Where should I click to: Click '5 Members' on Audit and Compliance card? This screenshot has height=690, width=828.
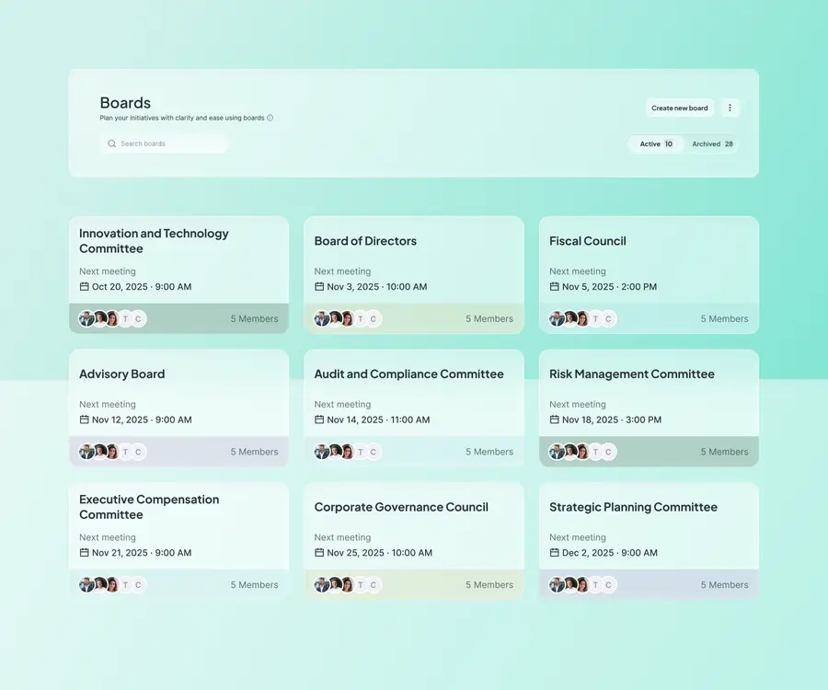(489, 452)
